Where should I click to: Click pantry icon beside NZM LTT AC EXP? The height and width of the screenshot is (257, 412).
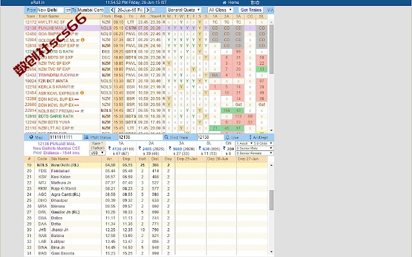[72, 128]
